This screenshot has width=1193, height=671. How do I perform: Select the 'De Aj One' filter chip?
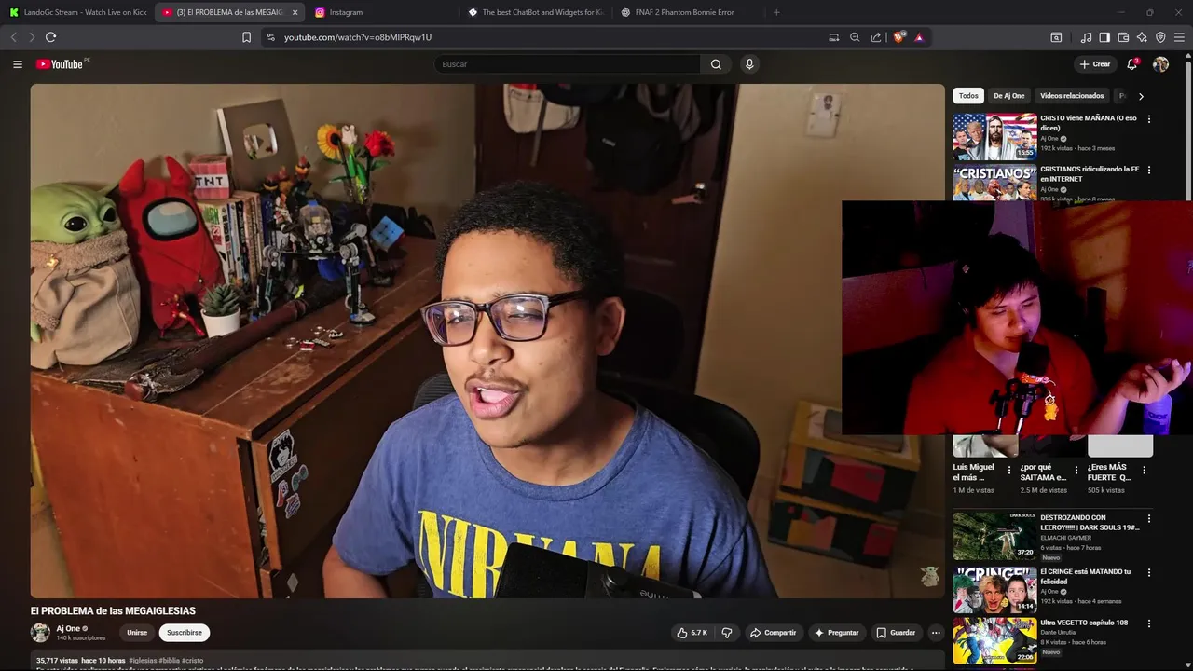click(1008, 96)
